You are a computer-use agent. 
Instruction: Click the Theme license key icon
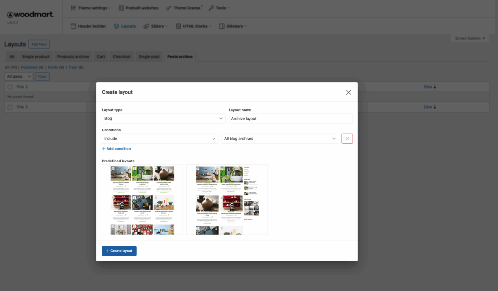point(169,8)
